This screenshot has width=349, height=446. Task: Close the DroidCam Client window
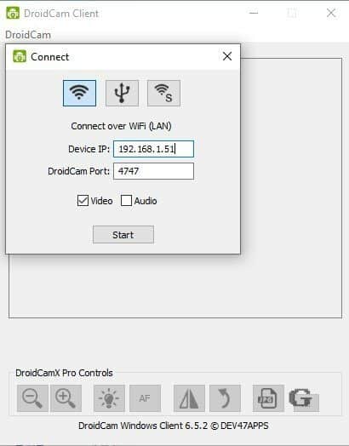331,13
